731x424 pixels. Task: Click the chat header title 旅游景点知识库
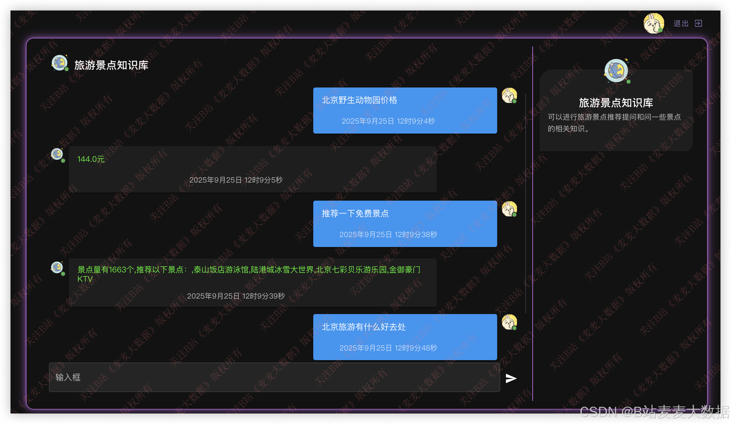pos(111,65)
